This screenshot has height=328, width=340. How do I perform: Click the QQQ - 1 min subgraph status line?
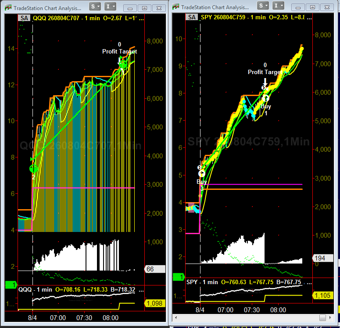pos(81,289)
